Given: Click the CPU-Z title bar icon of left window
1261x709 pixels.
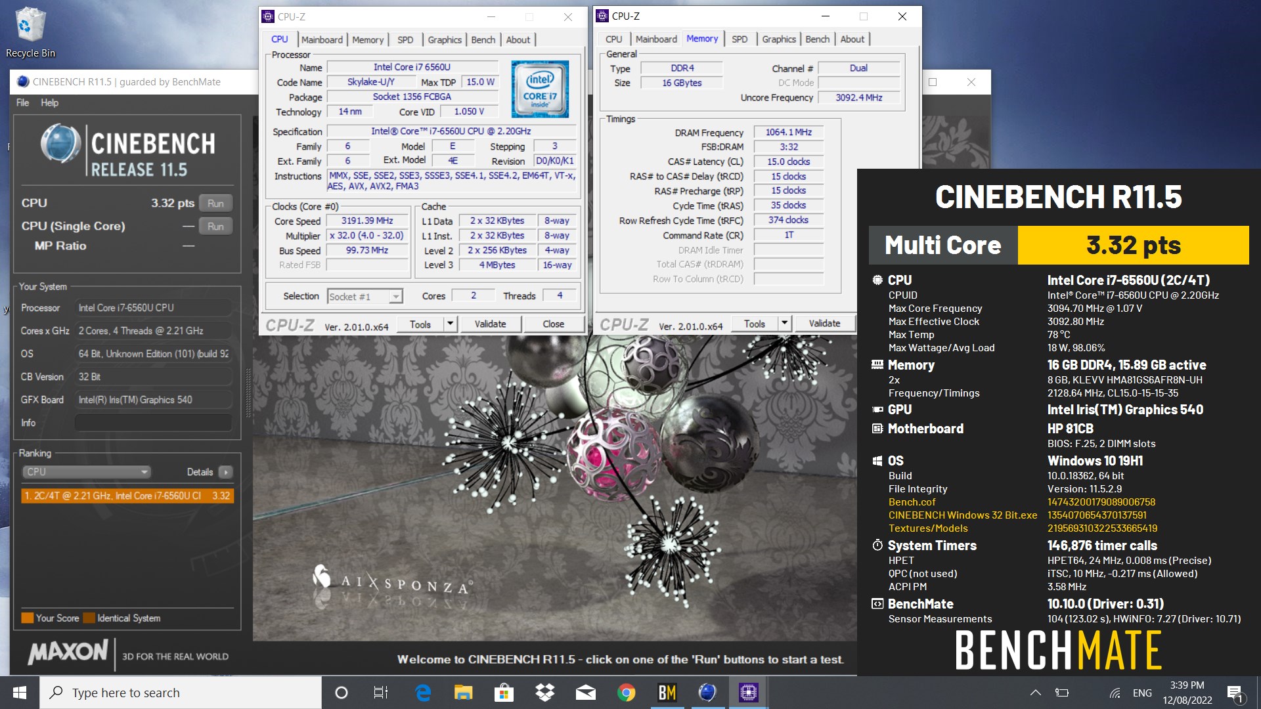Looking at the screenshot, I should click(268, 16).
